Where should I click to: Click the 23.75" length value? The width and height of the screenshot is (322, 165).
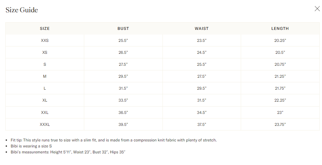click(x=280, y=124)
